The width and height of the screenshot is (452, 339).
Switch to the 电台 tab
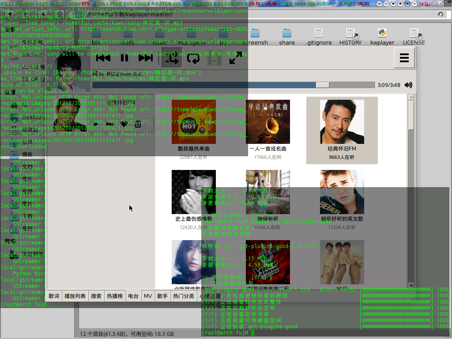(133, 296)
